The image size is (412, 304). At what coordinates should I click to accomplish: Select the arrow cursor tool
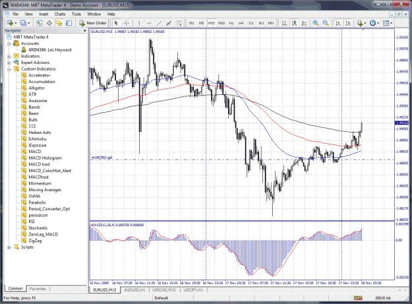(x=117, y=23)
